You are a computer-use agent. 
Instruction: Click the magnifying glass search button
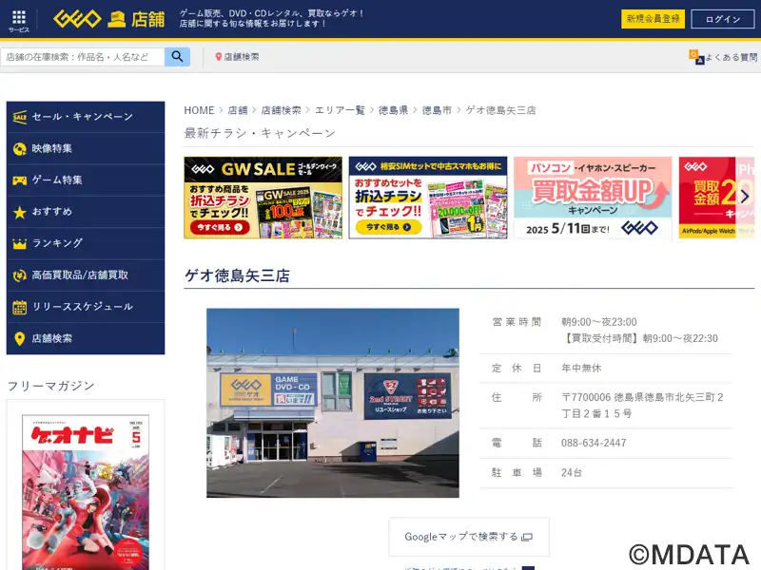coord(177,57)
